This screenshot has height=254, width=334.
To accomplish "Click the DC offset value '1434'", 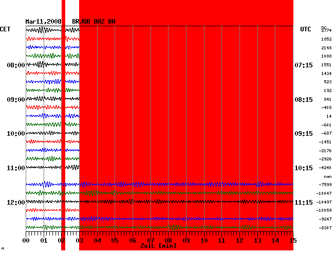I will pyautogui.click(x=326, y=74).
